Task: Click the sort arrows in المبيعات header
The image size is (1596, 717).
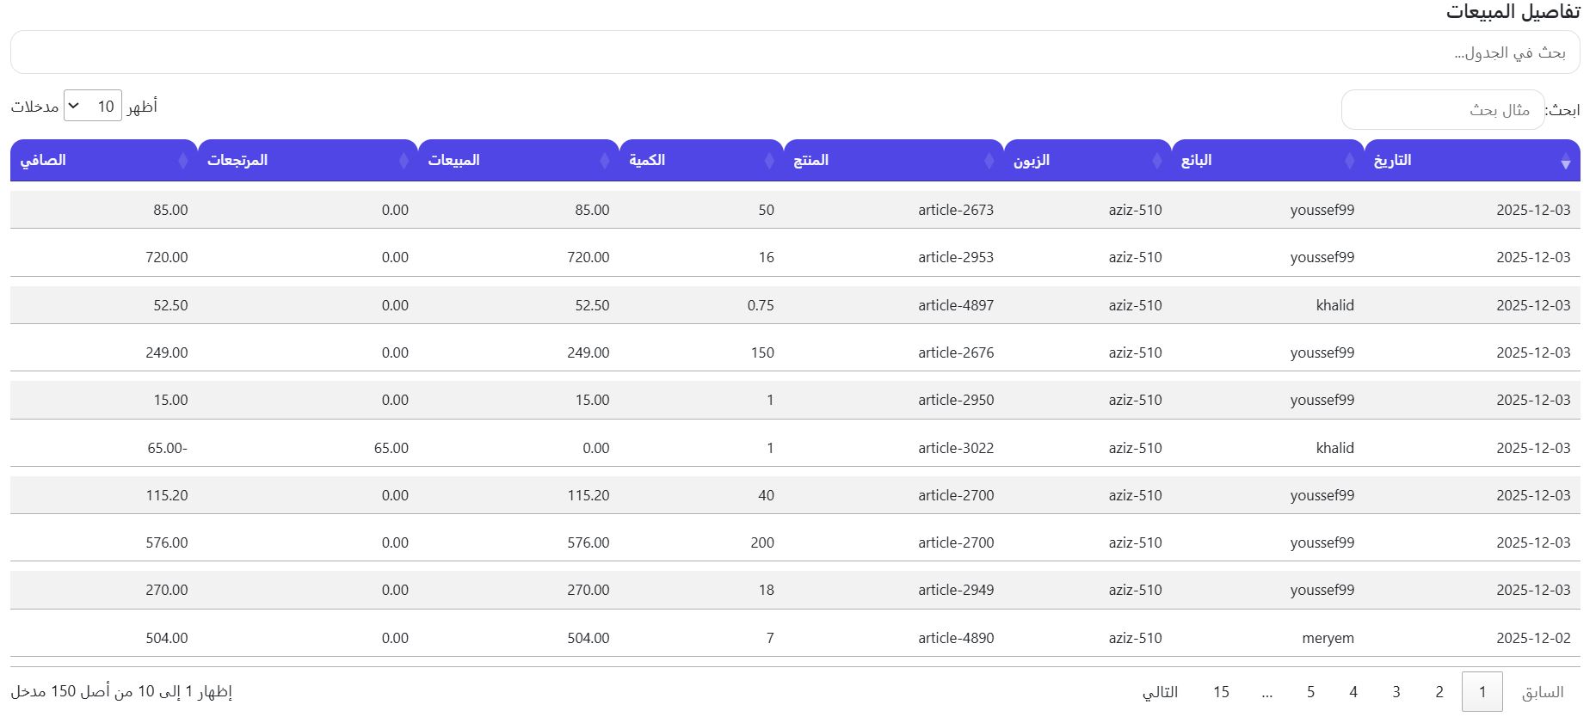Action: tap(605, 161)
